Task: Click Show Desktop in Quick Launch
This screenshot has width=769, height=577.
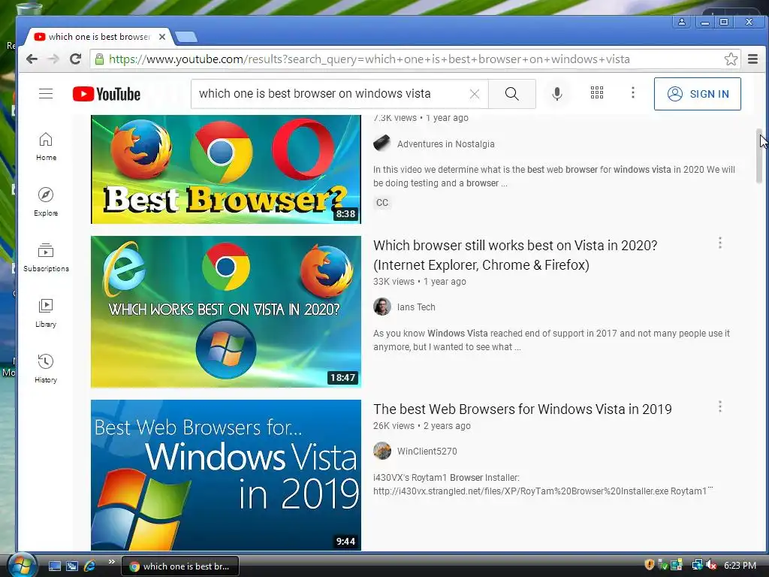Action: point(54,566)
